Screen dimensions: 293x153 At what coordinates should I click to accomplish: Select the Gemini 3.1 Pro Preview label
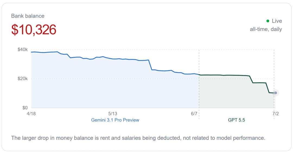[x=115, y=120]
